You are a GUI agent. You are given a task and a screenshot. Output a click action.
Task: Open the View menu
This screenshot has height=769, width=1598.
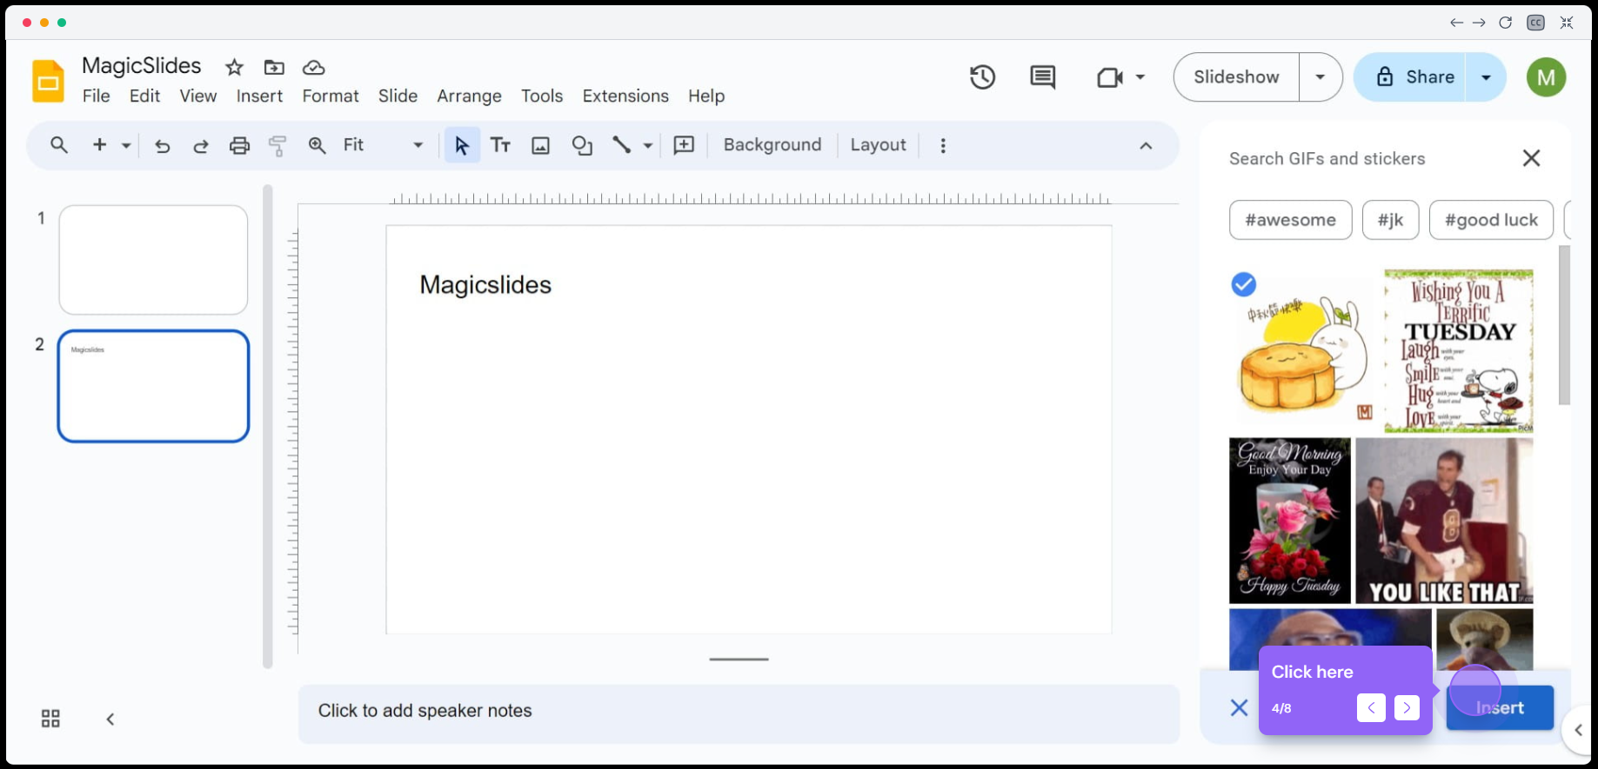point(198,96)
